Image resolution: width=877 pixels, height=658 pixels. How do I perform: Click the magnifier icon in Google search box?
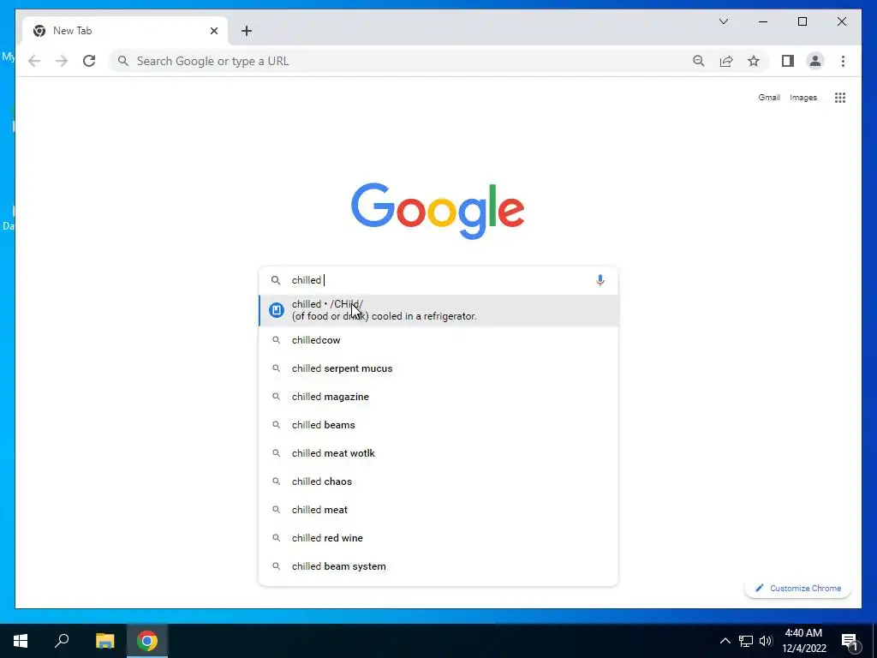[276, 280]
